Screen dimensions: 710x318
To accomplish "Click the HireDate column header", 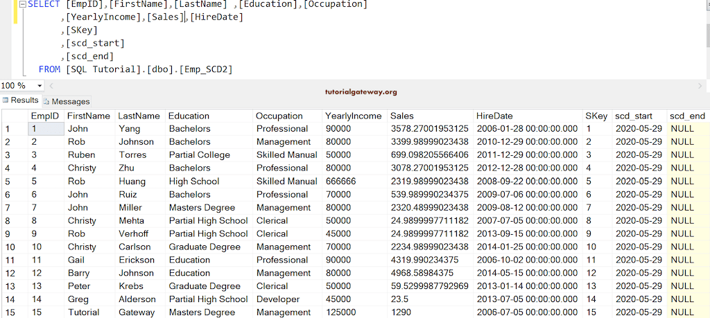I will [x=494, y=116].
